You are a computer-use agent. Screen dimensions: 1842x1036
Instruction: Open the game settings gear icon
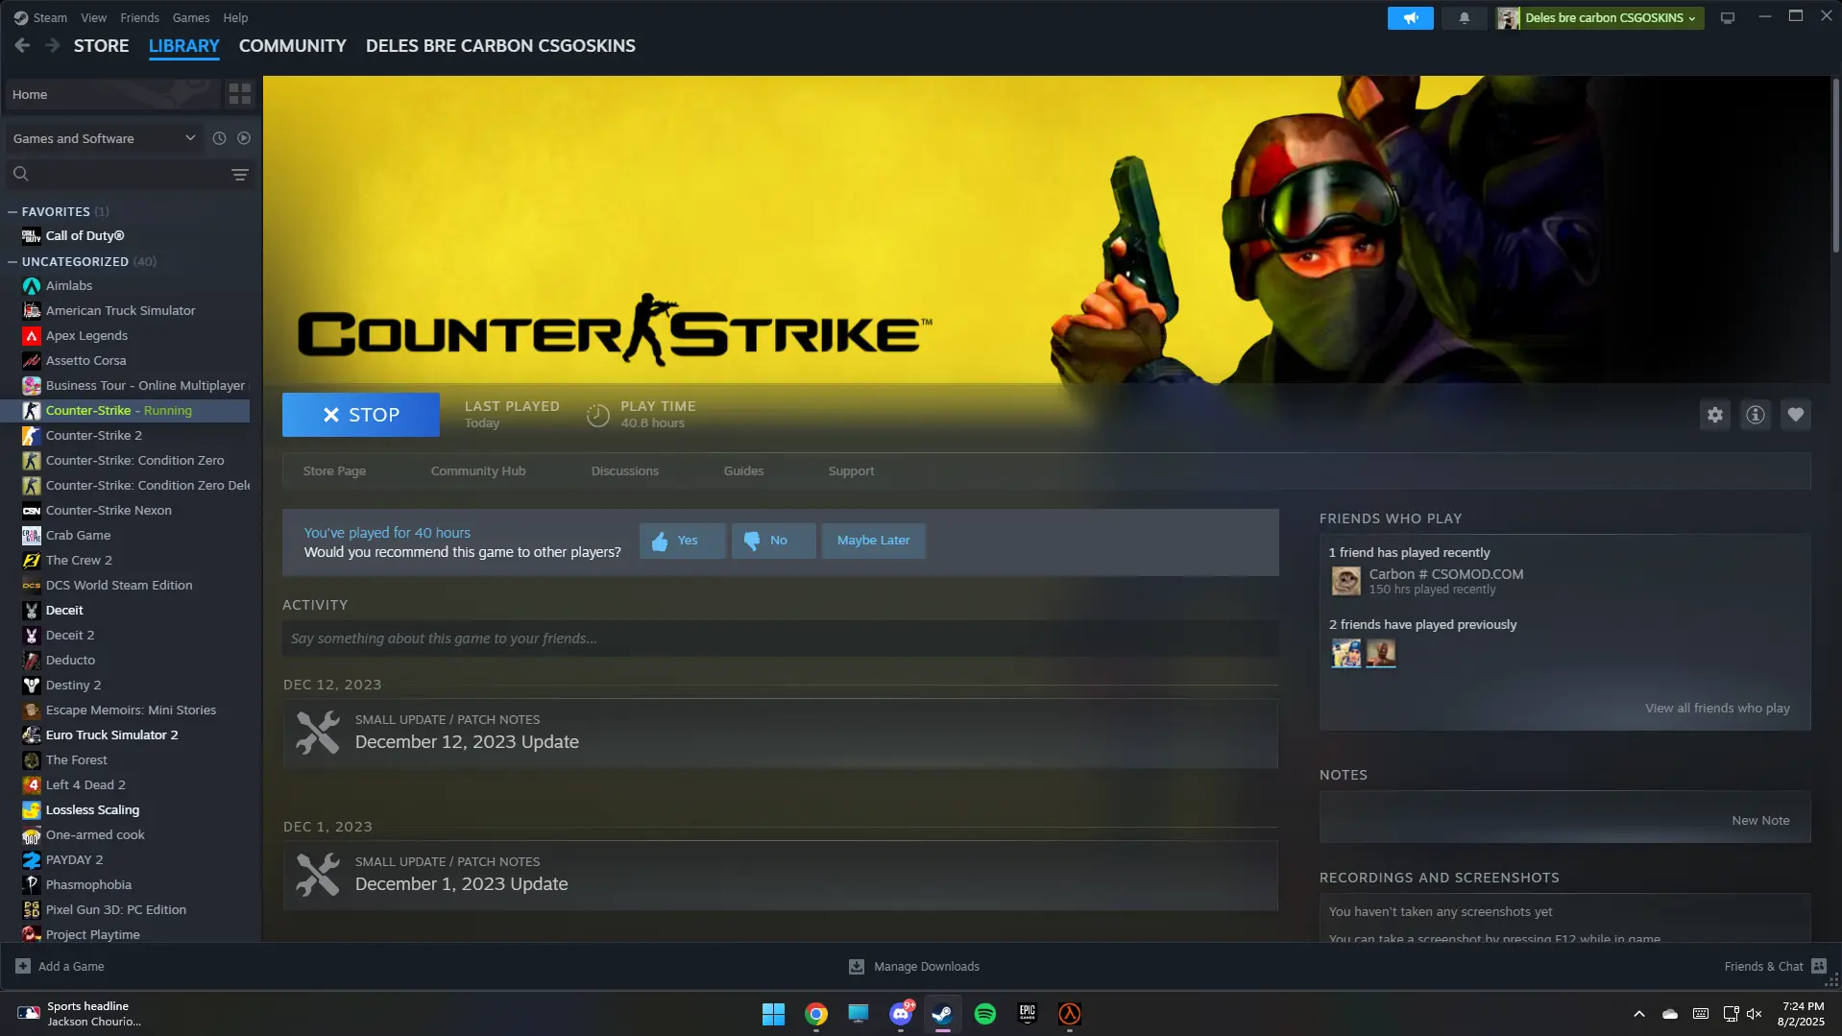(1715, 415)
